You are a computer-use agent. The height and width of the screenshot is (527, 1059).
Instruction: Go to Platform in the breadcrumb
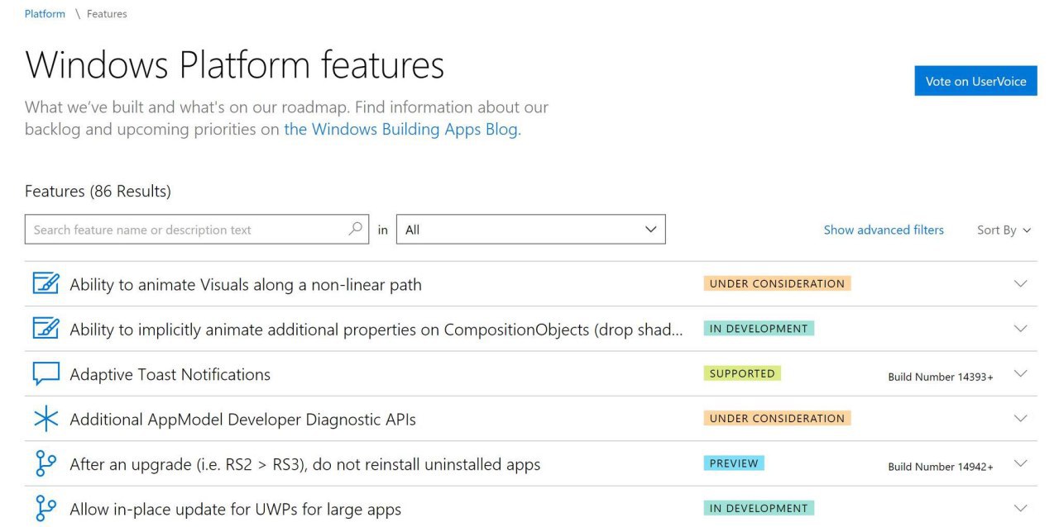click(45, 14)
